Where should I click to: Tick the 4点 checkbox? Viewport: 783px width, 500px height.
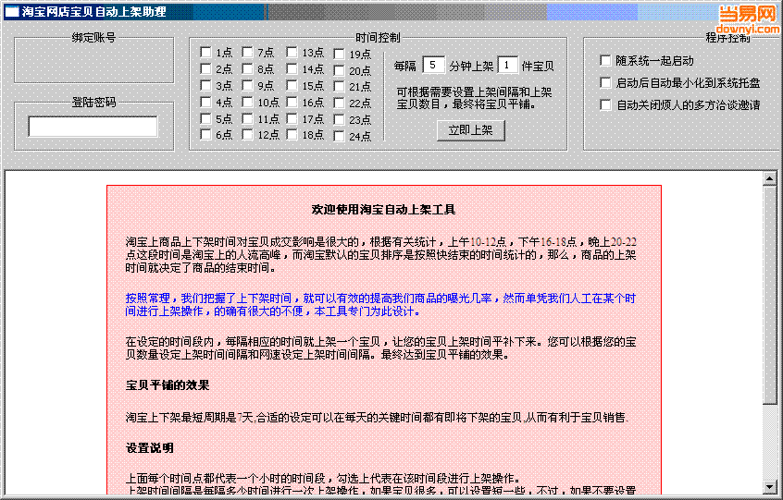(205, 102)
